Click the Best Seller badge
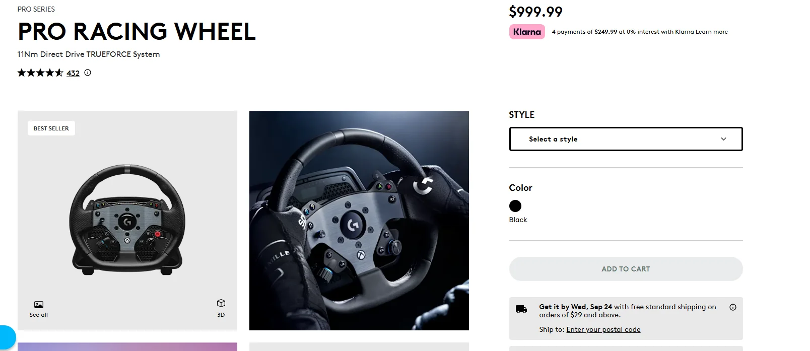Image resolution: width=810 pixels, height=351 pixels. (x=51, y=128)
